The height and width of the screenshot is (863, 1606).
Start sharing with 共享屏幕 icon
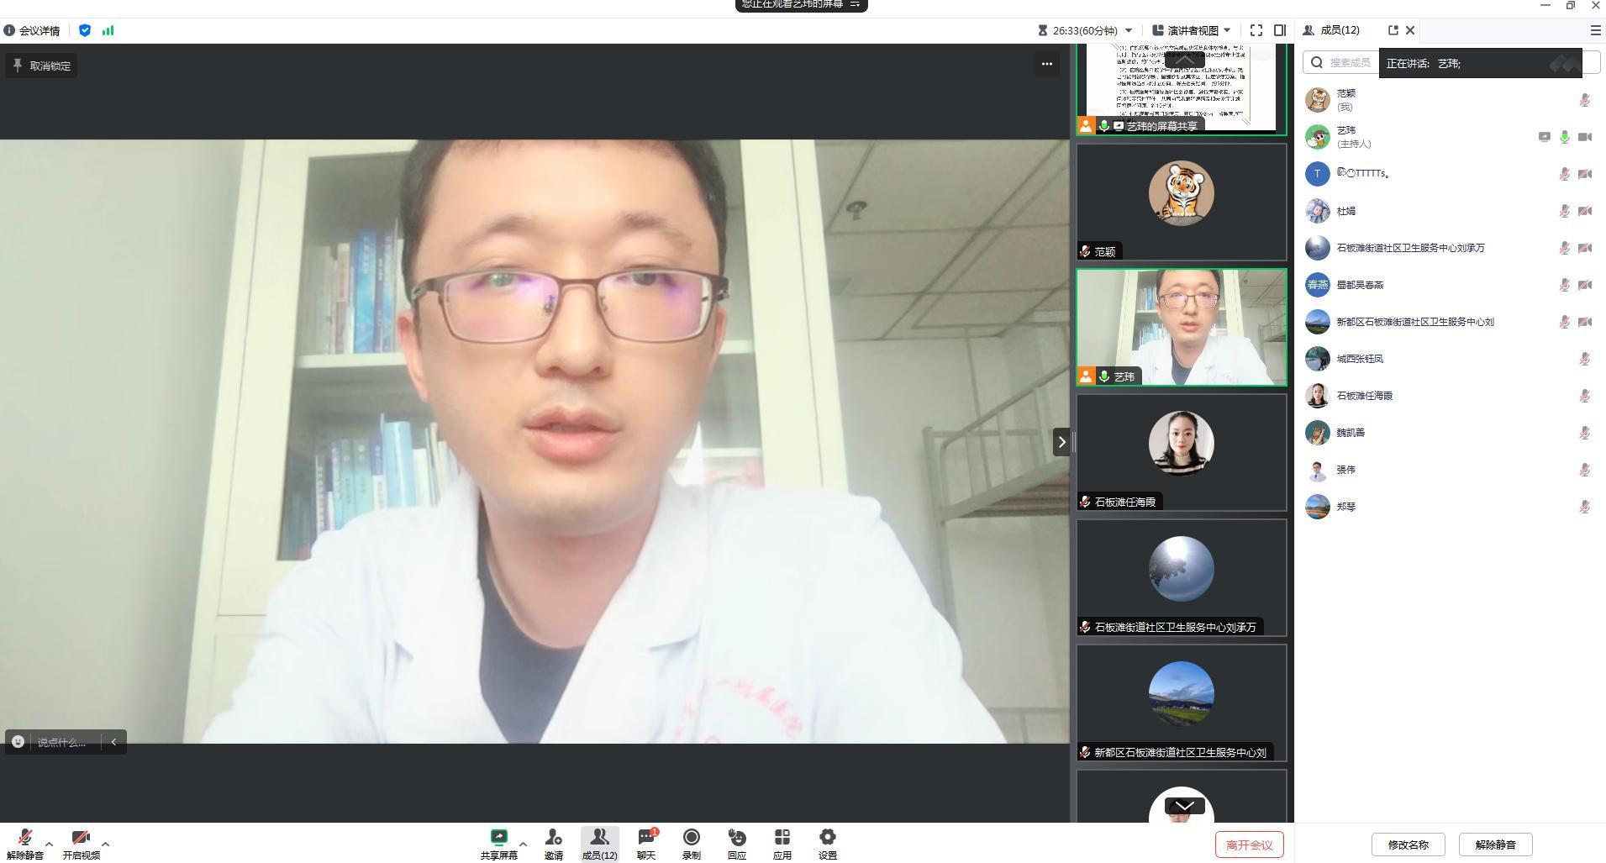pos(499,844)
